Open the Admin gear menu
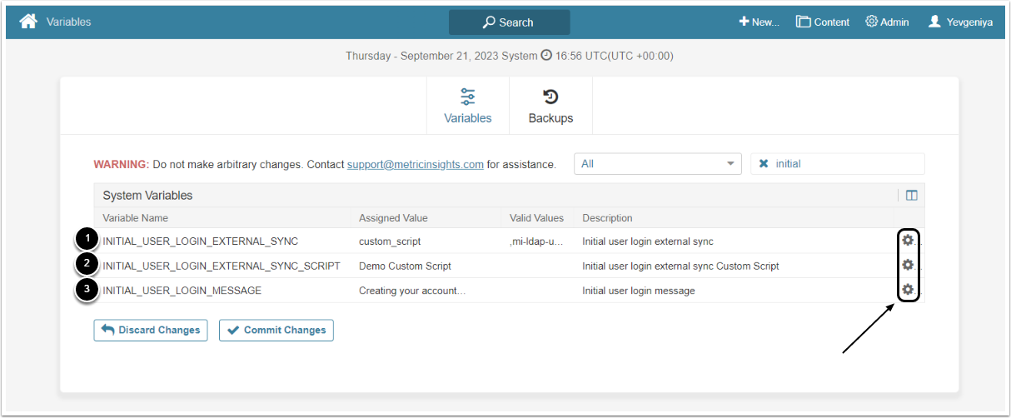Viewport: 1011px width, 418px height. (887, 22)
